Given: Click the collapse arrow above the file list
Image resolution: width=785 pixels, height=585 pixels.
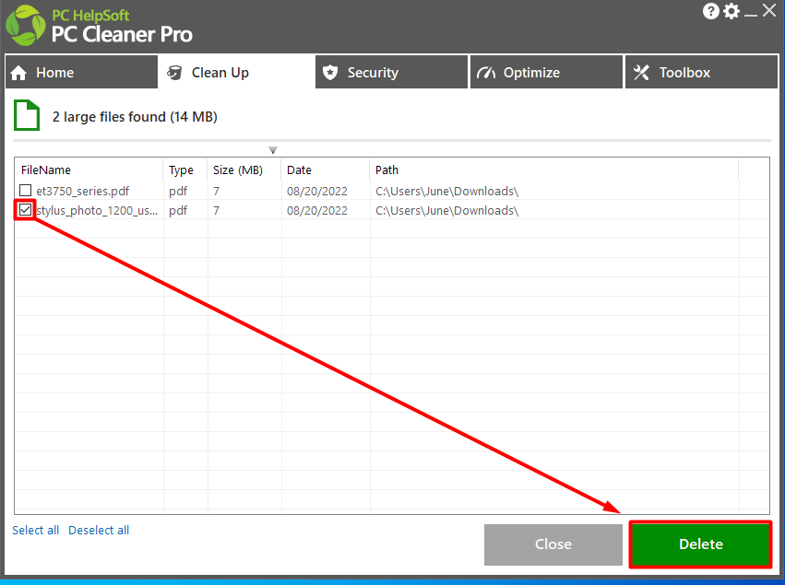Looking at the screenshot, I should click(x=273, y=148).
